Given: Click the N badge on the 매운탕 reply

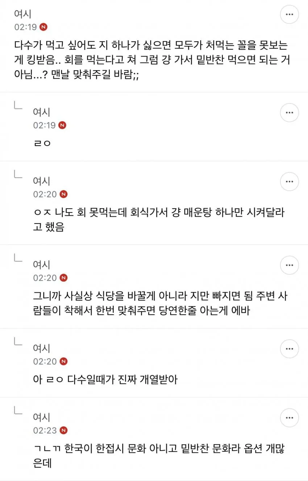Looking at the screenshot, I should click(63, 194).
